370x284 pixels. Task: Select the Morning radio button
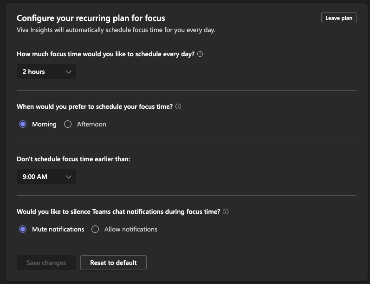23,124
